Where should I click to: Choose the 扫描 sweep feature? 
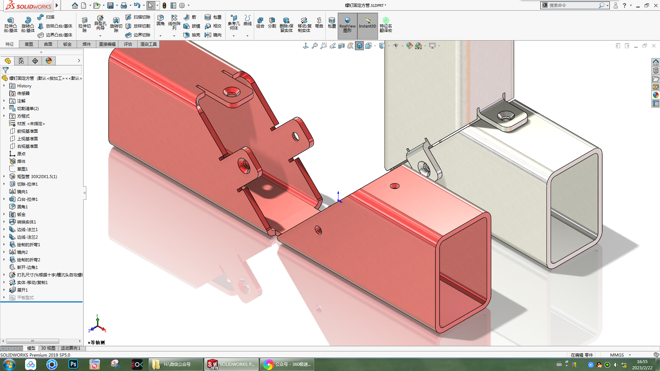[x=46, y=17]
